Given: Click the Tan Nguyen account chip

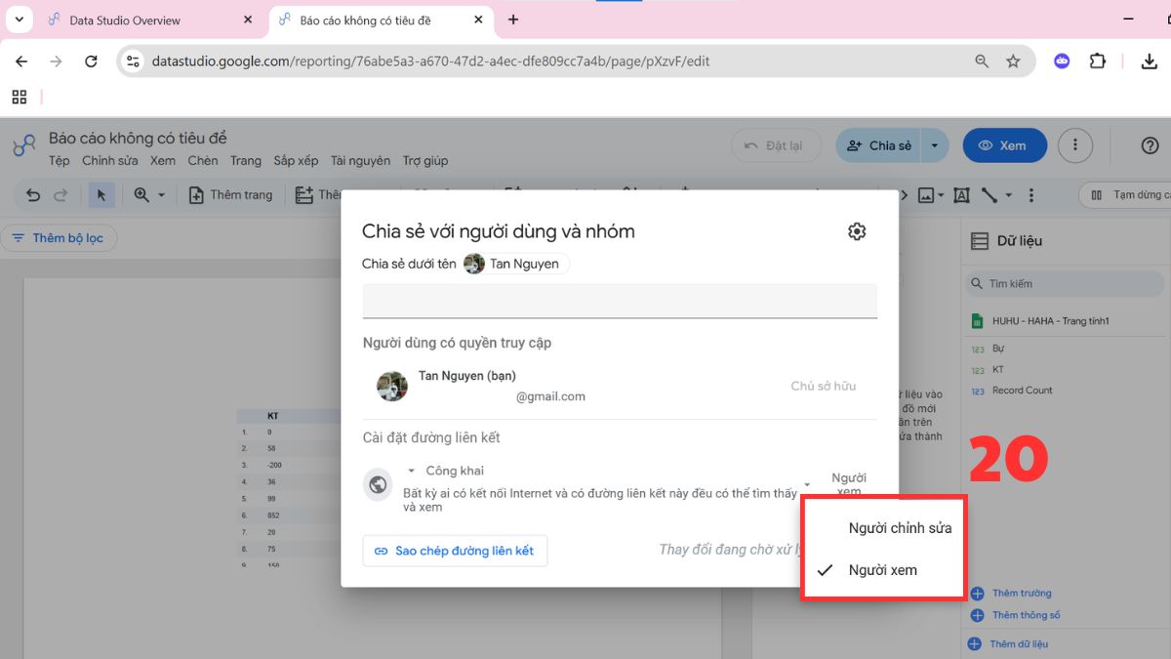Looking at the screenshot, I should 516,264.
